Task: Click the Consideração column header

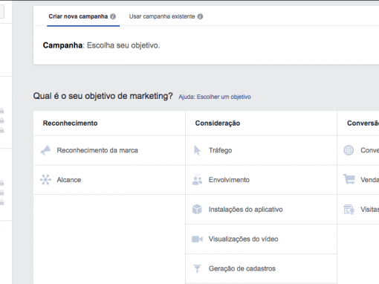Action: (218, 123)
